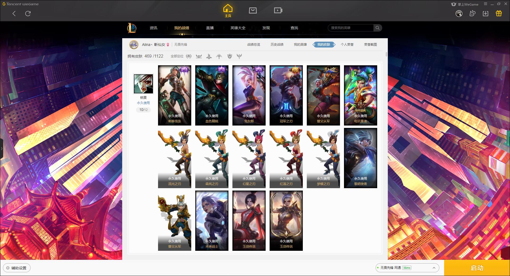
Task: Switch to 我的英雄 section
Action: coord(300,45)
